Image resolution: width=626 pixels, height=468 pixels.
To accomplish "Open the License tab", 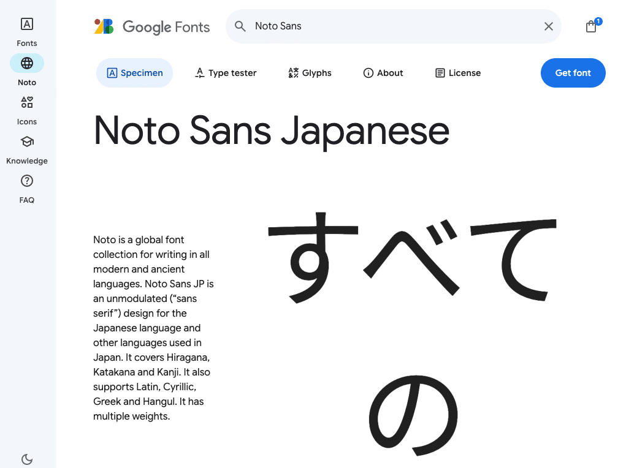I will [x=457, y=73].
